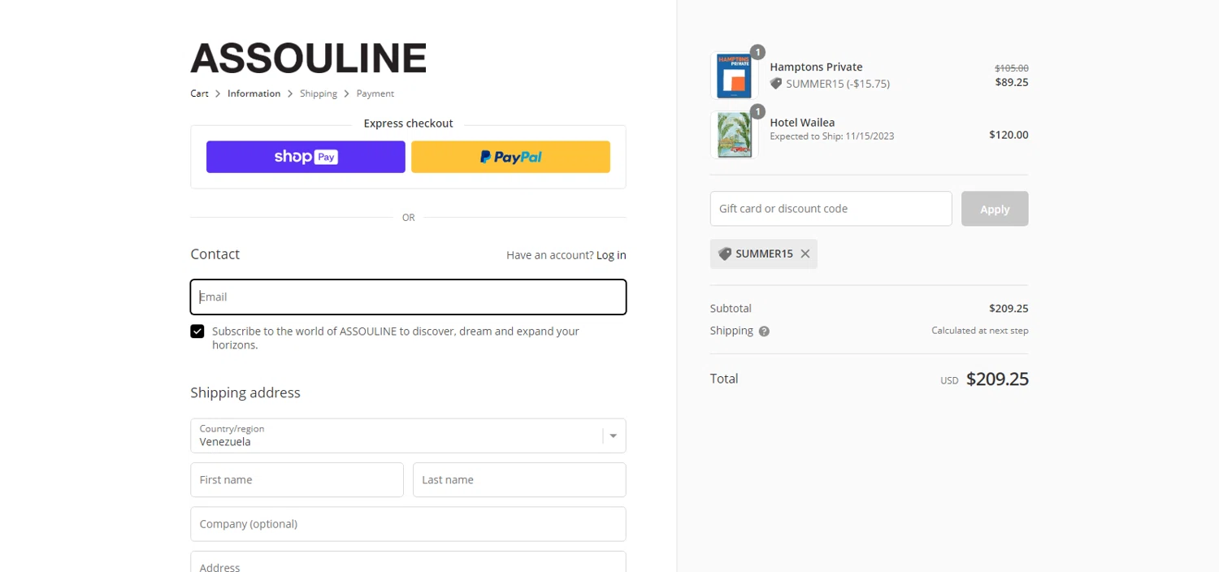Select the Payment breadcrumb step

(375, 93)
